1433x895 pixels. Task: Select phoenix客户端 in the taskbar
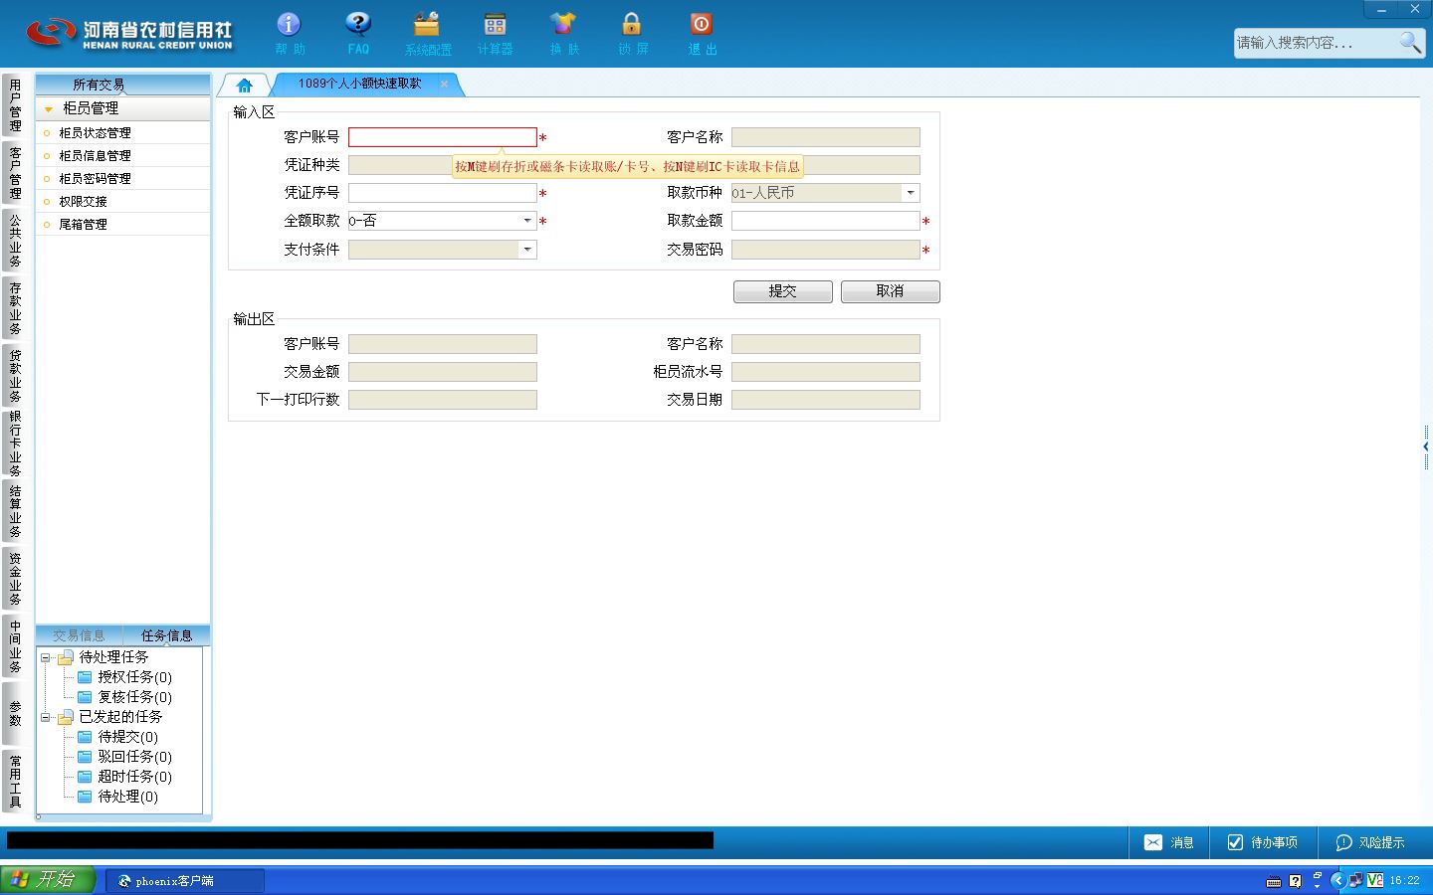185,881
